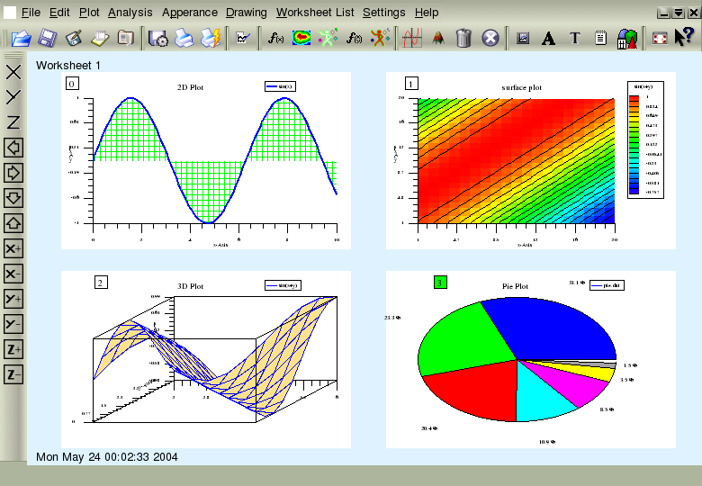Click the "Worksheet 1" label
The width and height of the screenshot is (702, 486).
68,66
